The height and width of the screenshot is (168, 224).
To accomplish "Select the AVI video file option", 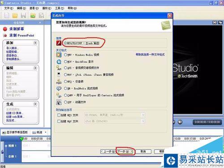I will click(65, 68).
